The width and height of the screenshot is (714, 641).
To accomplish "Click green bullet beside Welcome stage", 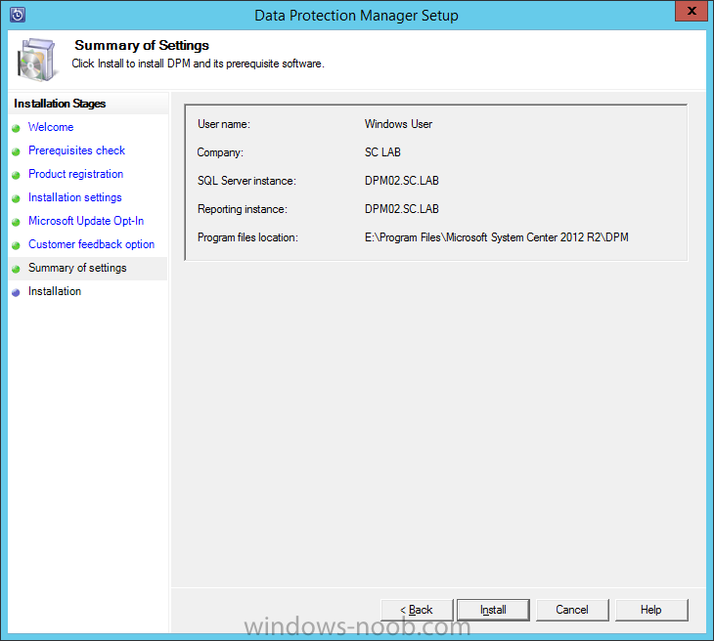I will point(16,128).
